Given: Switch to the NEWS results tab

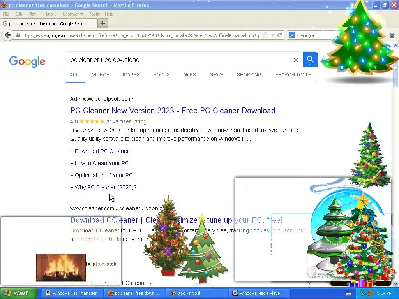Looking at the screenshot, I should coord(217,75).
